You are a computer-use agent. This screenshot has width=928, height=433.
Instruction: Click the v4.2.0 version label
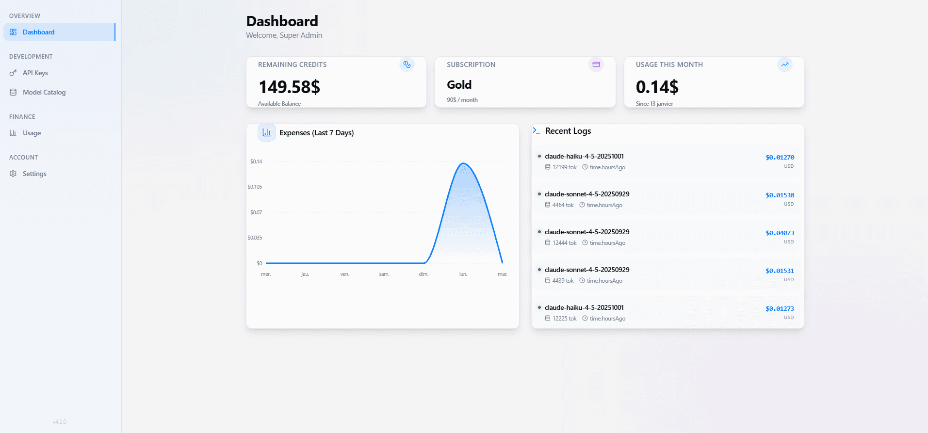60,422
